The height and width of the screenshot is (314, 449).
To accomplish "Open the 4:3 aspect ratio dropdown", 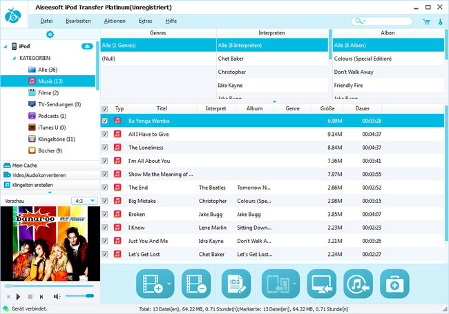I will (x=84, y=201).
